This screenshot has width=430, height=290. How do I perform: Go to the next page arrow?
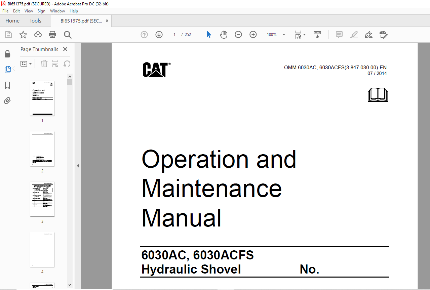(159, 35)
